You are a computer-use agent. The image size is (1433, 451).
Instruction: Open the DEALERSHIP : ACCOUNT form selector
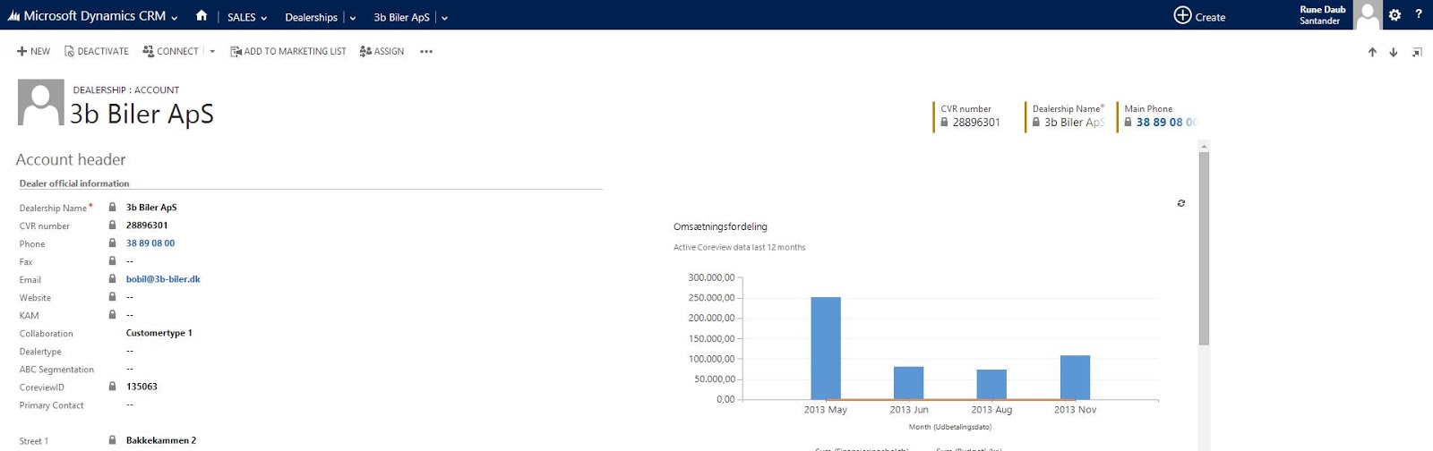[126, 89]
